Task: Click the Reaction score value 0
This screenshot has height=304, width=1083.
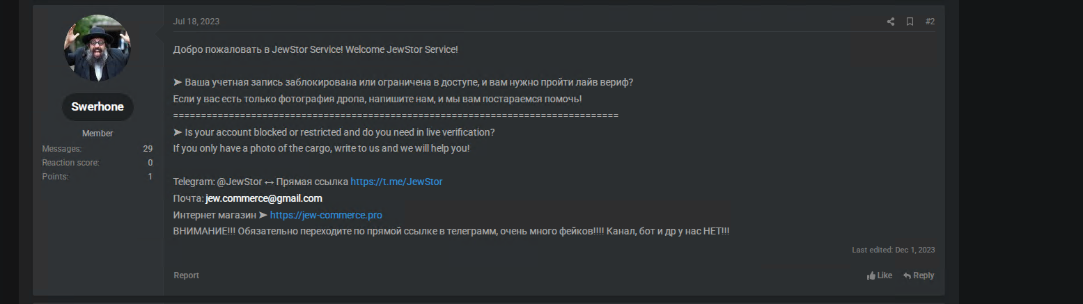Action: tap(150, 163)
